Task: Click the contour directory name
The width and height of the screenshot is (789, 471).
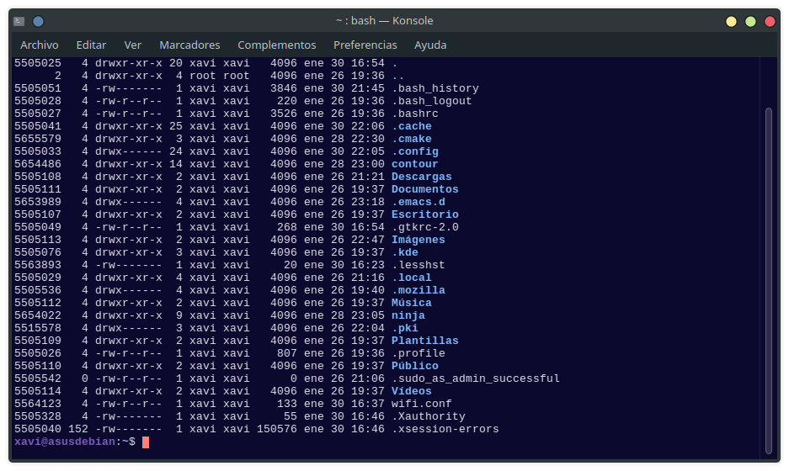Action: click(415, 164)
